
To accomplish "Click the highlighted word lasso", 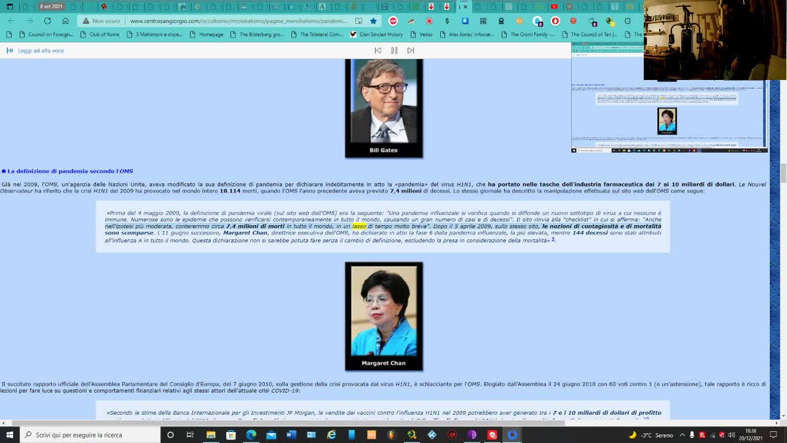I will (x=359, y=226).
